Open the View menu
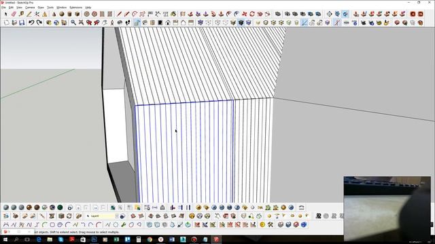Viewport: 435px width, 244px height. coord(19,7)
